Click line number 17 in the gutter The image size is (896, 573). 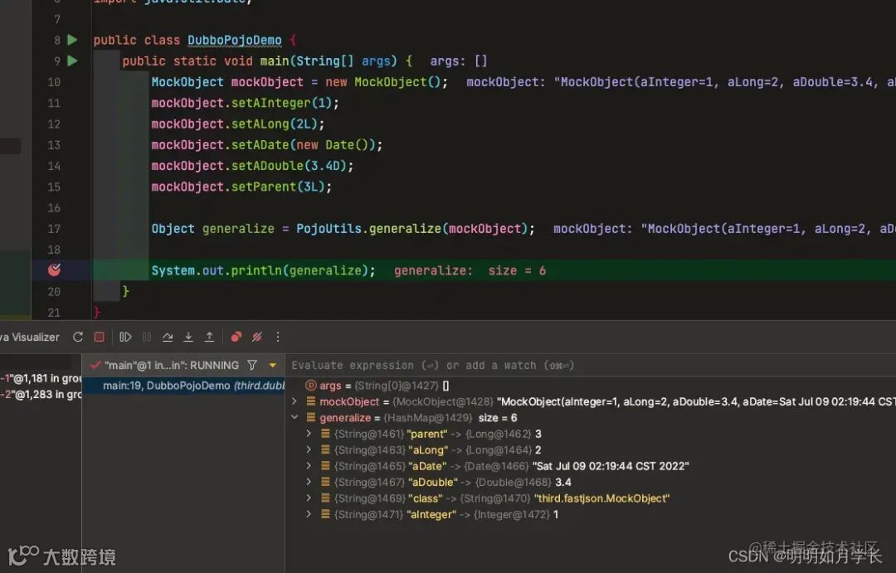54,229
